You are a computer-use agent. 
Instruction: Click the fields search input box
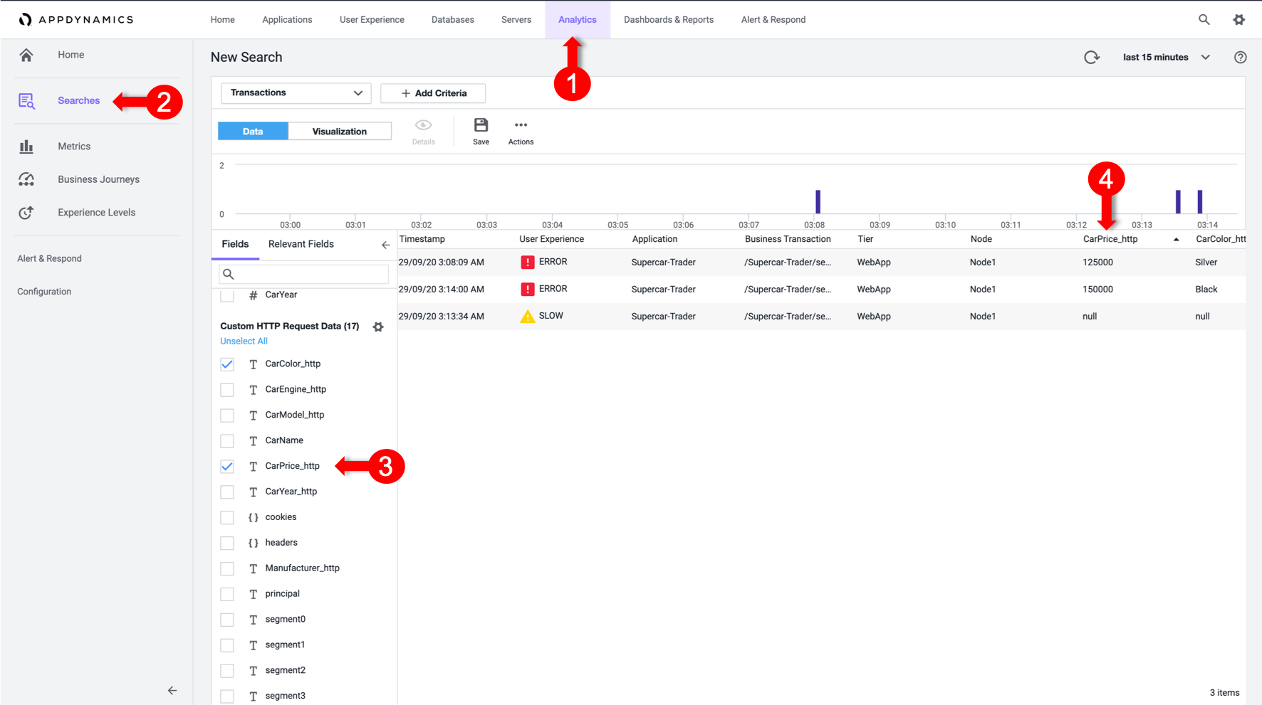click(x=304, y=274)
